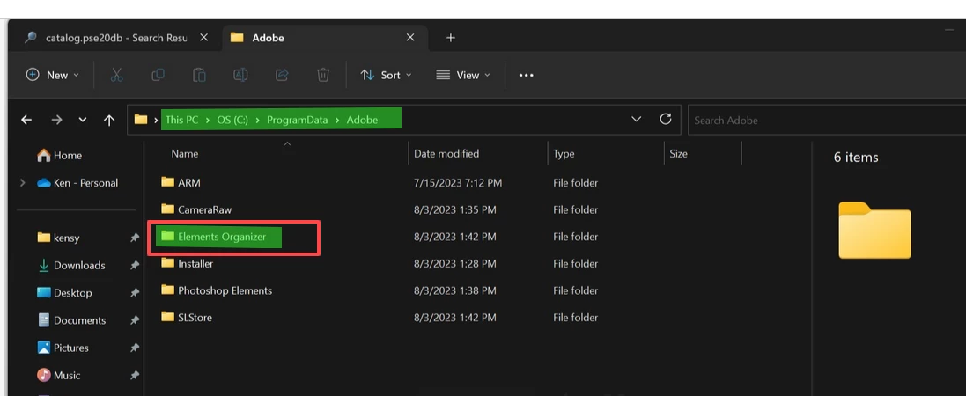
Task: Select the Elements Organizer folder
Action: pyautogui.click(x=222, y=237)
